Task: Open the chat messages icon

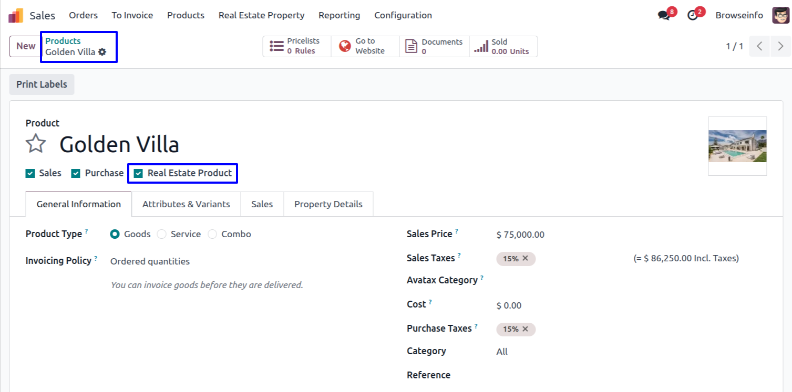Action: (x=664, y=16)
